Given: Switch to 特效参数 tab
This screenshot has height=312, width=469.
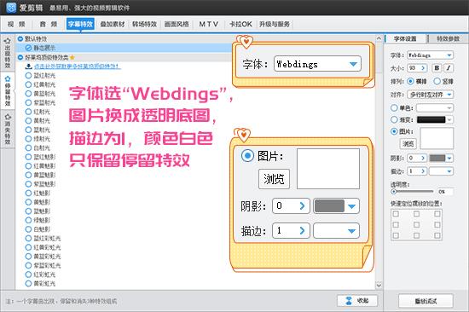Looking at the screenshot, I should pyautogui.click(x=448, y=38).
